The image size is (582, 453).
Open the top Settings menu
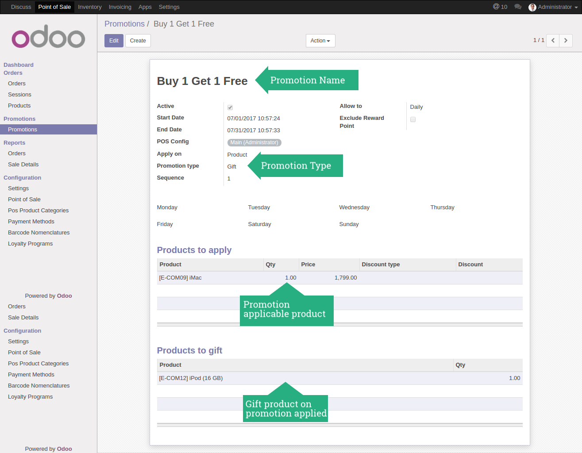click(x=169, y=7)
